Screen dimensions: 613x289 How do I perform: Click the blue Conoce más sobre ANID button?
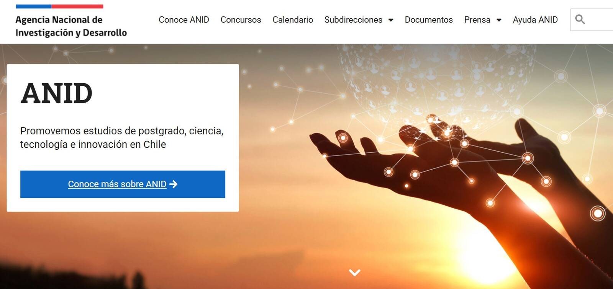click(123, 184)
